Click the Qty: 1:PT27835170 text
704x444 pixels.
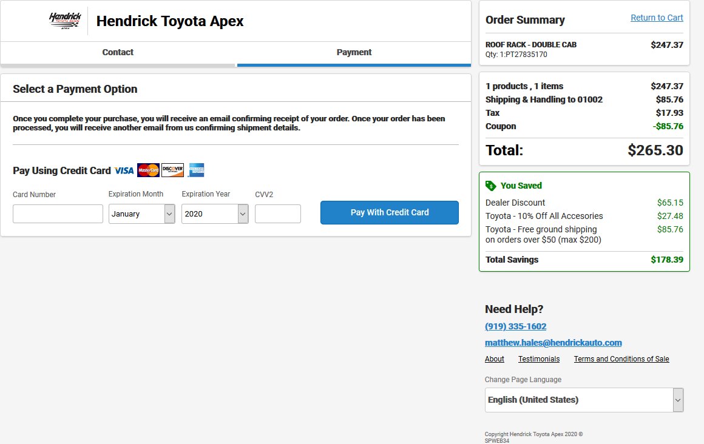point(516,55)
